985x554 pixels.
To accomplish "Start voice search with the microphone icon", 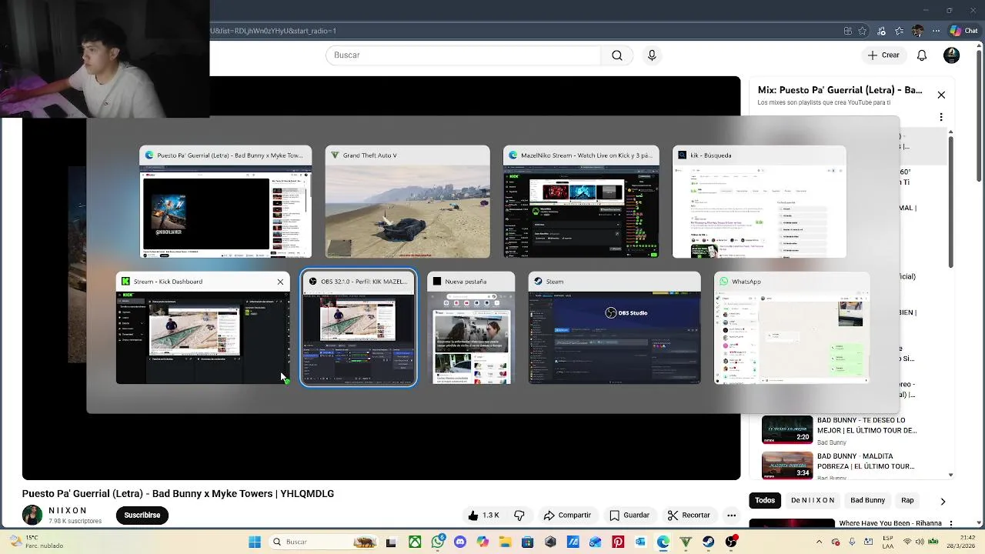I will (x=652, y=55).
